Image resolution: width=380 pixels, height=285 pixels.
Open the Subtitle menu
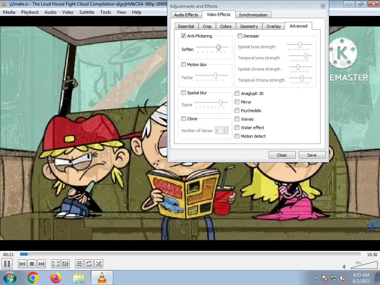(x=87, y=12)
